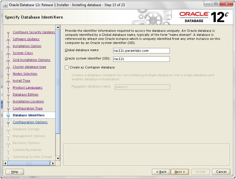Click the Global database name field
The width and height of the screenshot is (236, 179).
pyautogui.click(x=141, y=51)
